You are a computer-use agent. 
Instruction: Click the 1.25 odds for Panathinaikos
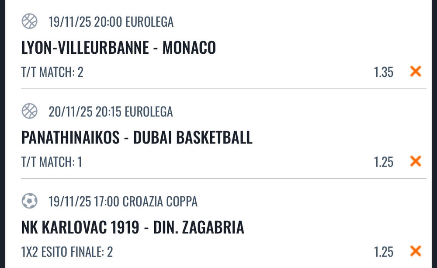pyautogui.click(x=383, y=162)
